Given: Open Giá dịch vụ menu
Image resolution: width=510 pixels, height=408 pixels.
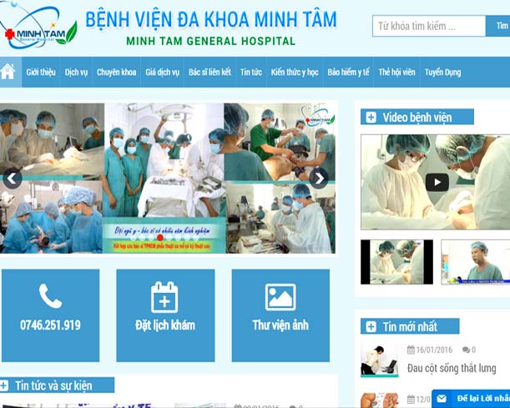Looking at the screenshot, I should [162, 73].
